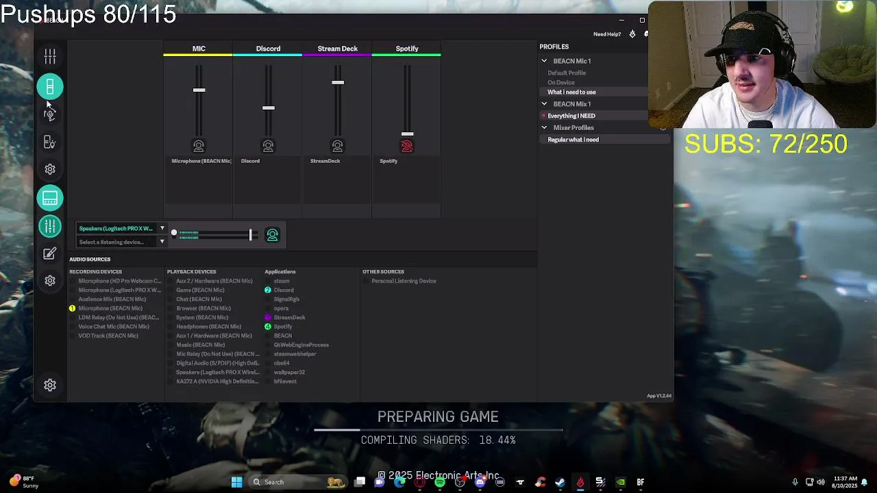Open the edit pencil sidebar icon
Viewport: 877px width, 493px height.
[50, 253]
